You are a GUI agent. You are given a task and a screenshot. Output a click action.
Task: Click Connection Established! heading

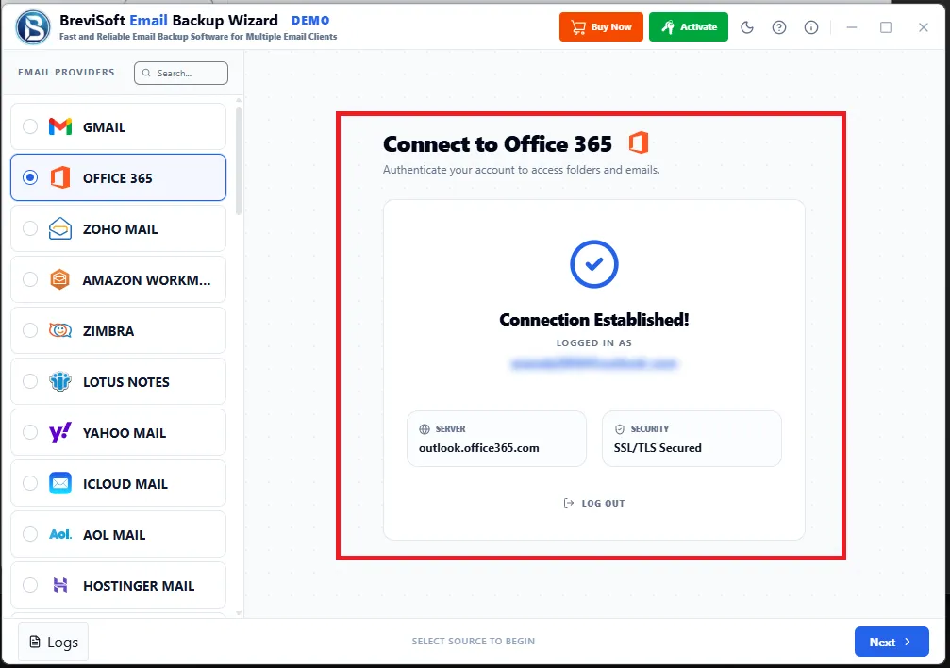coord(593,320)
